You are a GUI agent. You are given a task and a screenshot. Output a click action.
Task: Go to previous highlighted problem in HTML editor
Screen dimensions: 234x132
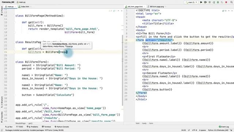[229, 11]
